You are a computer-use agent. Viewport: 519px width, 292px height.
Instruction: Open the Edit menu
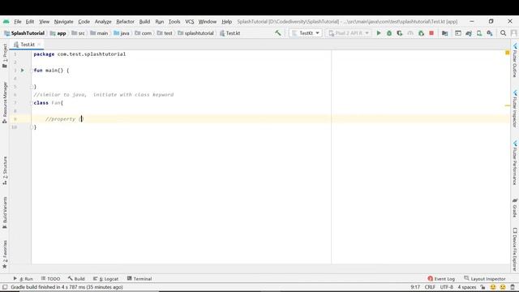tap(30, 22)
